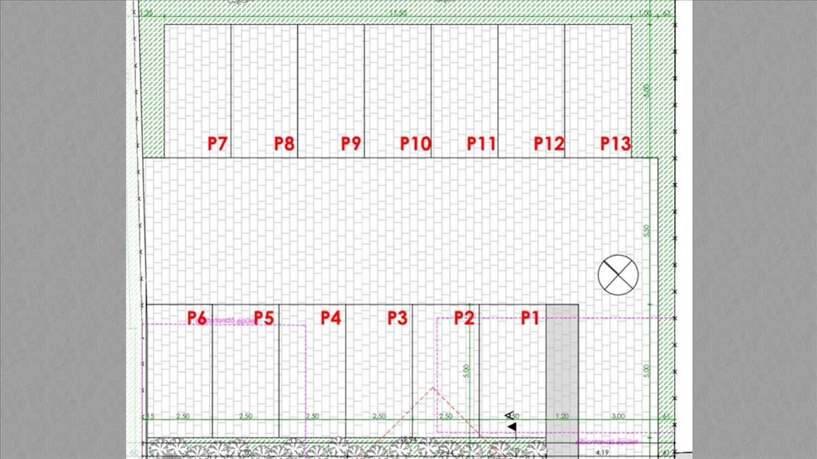Select the P13 parking label

[615, 143]
